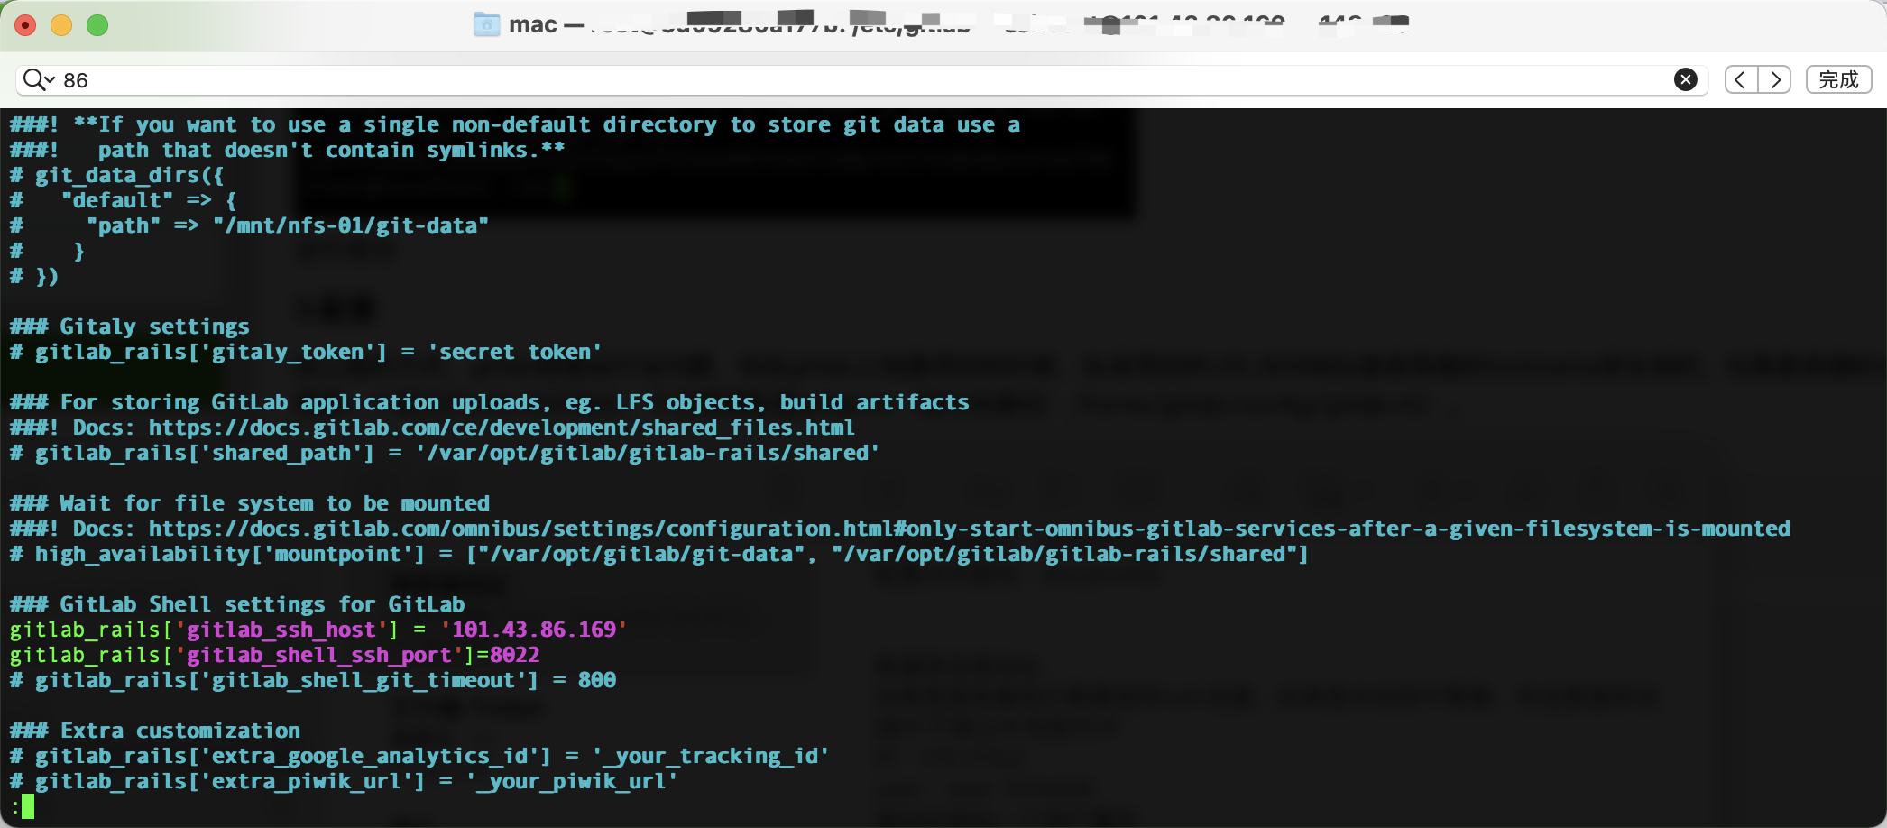Click the '/var/opt/gitlab/gitlab-rails/shared' path value
Image resolution: width=1887 pixels, height=828 pixels.
(x=648, y=453)
